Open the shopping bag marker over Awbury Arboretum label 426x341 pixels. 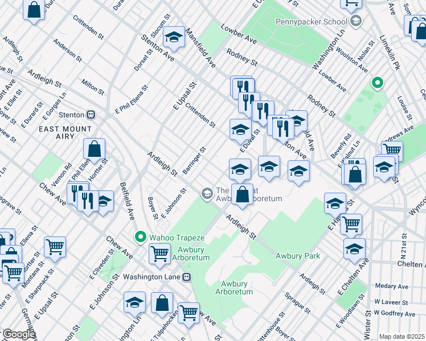point(243,196)
